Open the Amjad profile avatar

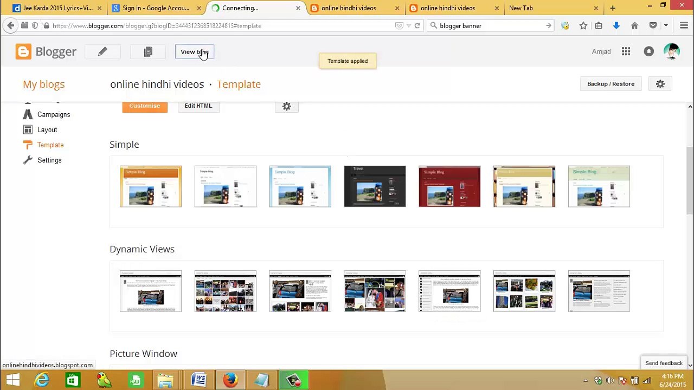(x=671, y=51)
